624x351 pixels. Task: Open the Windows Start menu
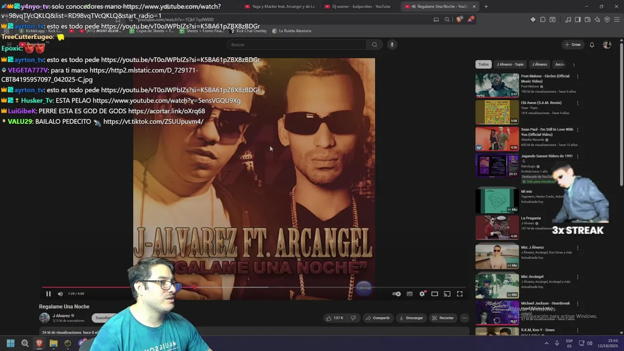(10, 343)
